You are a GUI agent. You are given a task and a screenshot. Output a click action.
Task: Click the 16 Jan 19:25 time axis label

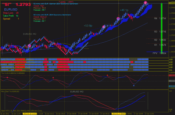pos(60,114)
